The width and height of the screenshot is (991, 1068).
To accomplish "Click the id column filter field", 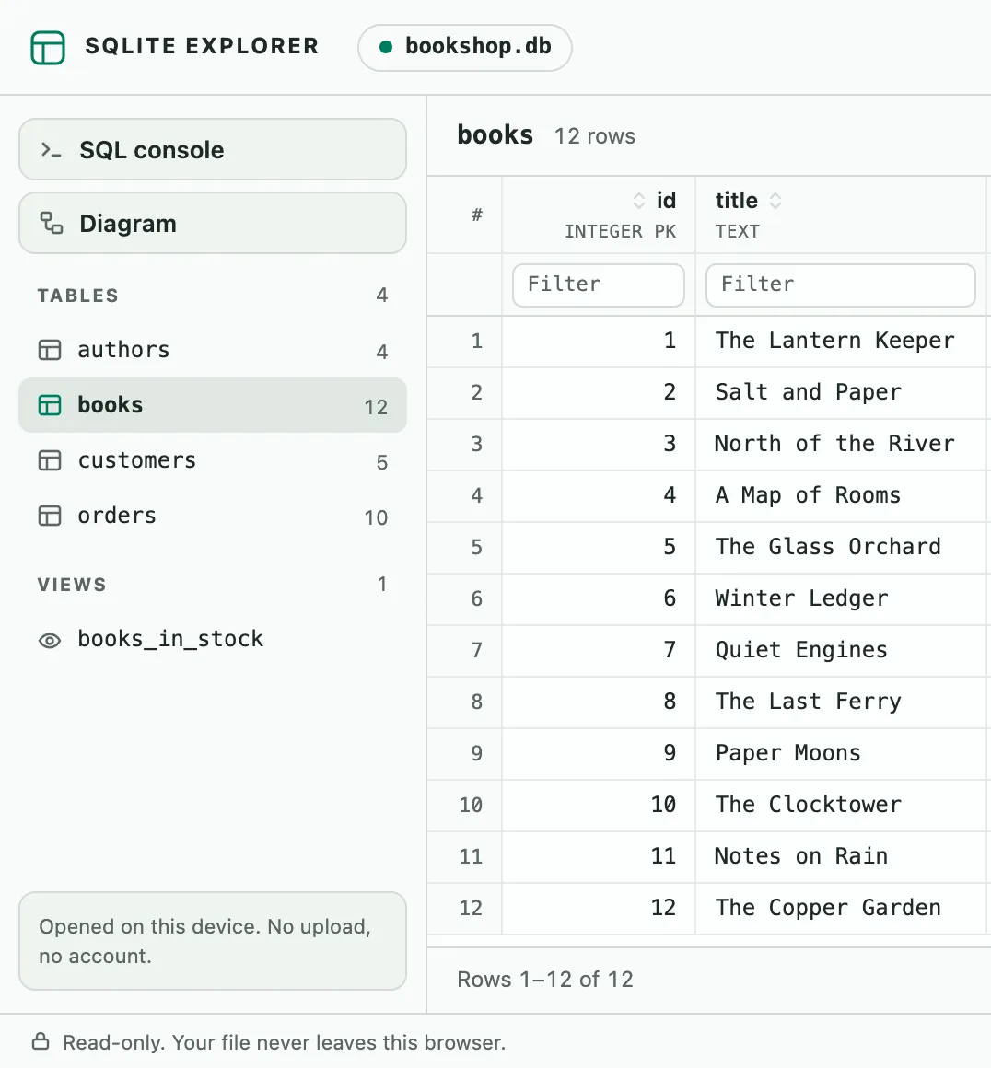I will [x=599, y=284].
